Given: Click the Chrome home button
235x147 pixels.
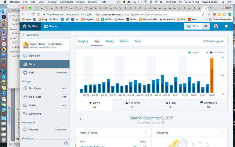Looking at the screenshot, I should click(38, 14).
